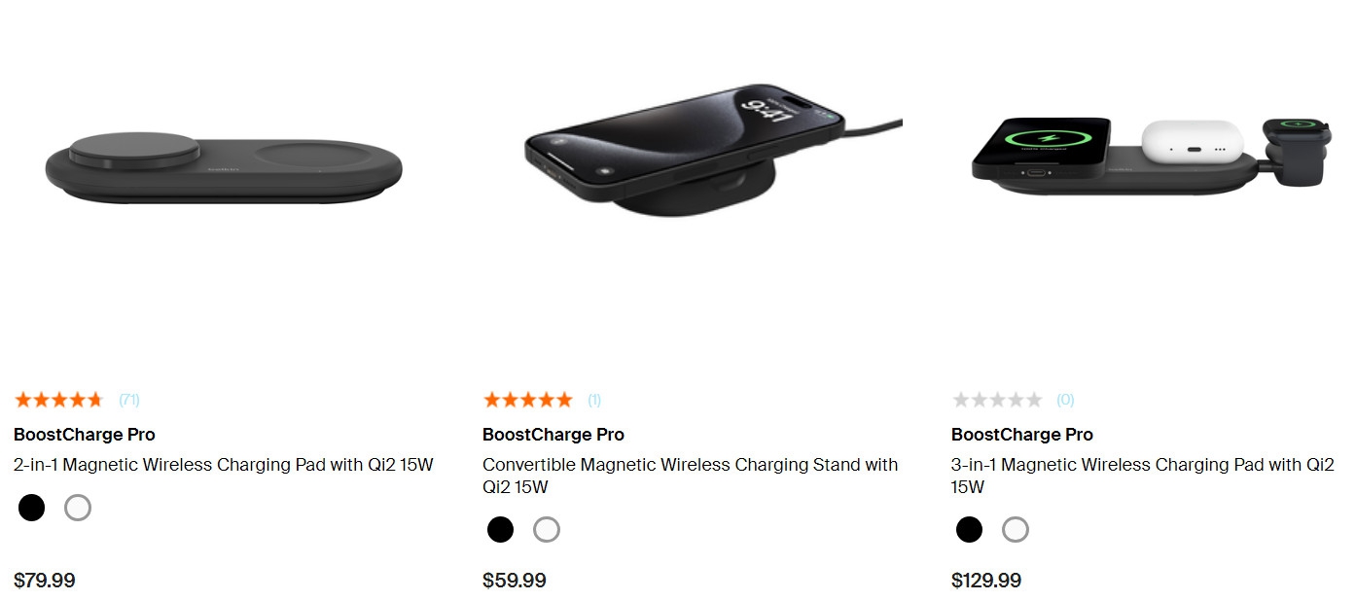Open 2-in-1 Magnetic Wireless Charging Pad image

point(224,168)
